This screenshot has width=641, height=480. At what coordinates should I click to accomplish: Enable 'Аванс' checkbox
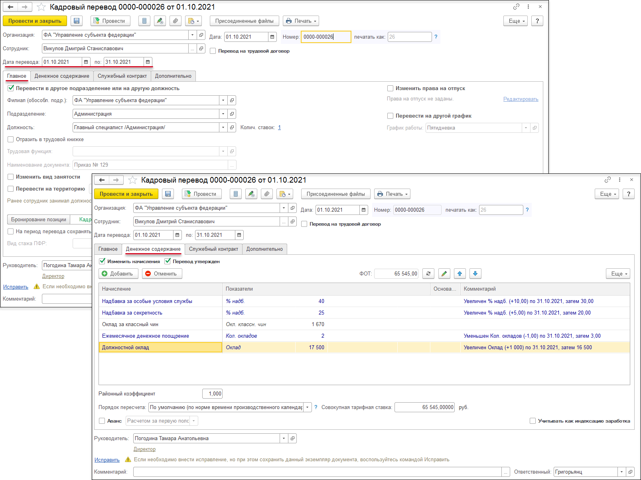[x=102, y=421]
